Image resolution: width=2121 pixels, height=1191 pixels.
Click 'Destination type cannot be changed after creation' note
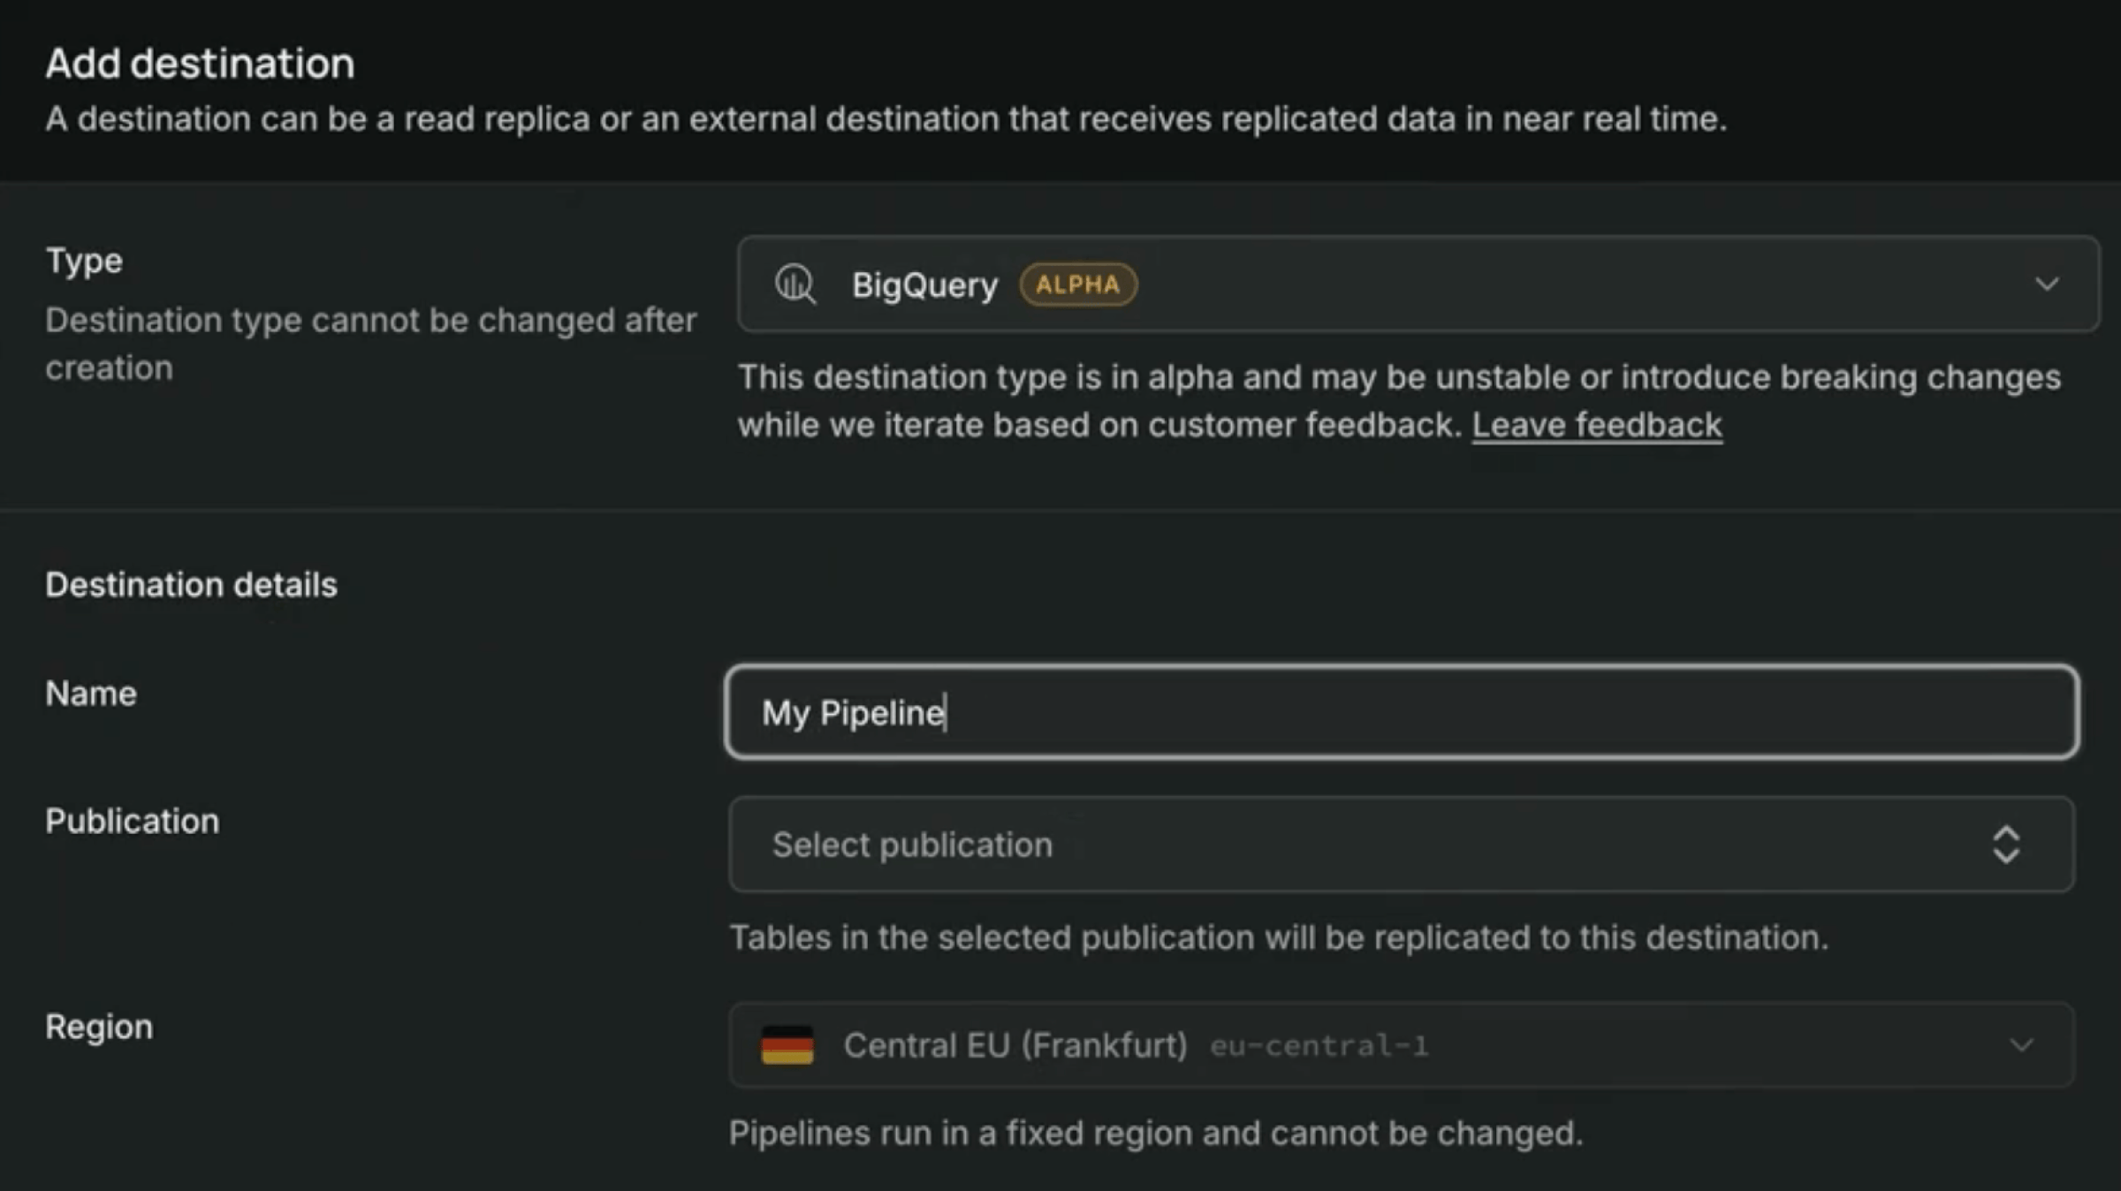[x=371, y=344]
